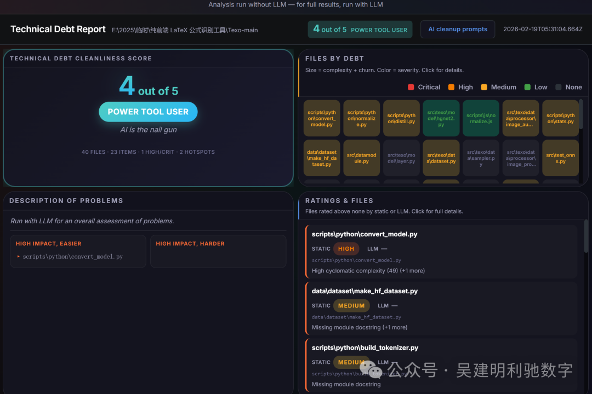Select the src\texo\model\hgnet2.py green tile
This screenshot has height=394, width=592.
point(441,118)
